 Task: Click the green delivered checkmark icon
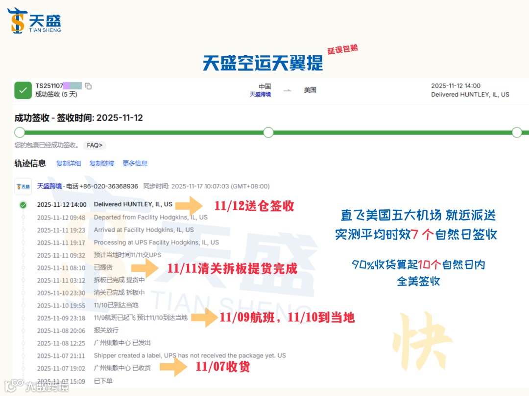click(x=23, y=90)
